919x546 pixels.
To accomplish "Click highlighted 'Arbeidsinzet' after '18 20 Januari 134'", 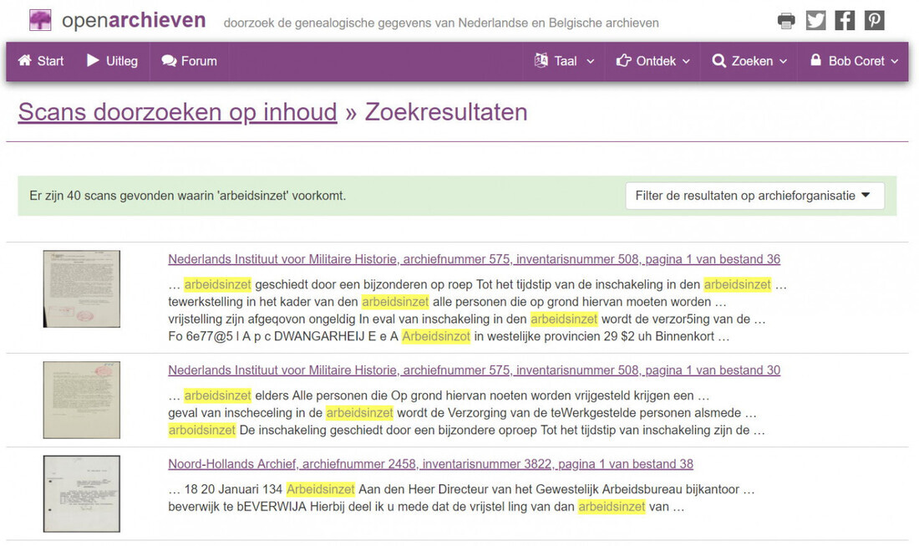I will pos(321,489).
